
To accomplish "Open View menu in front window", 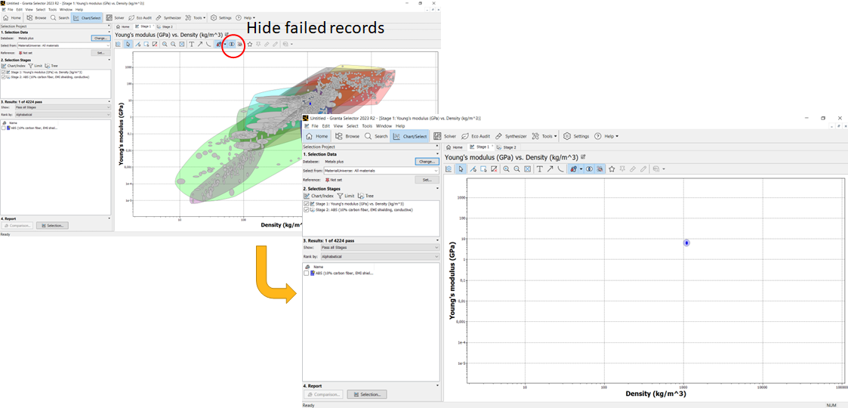I will [x=340, y=126].
